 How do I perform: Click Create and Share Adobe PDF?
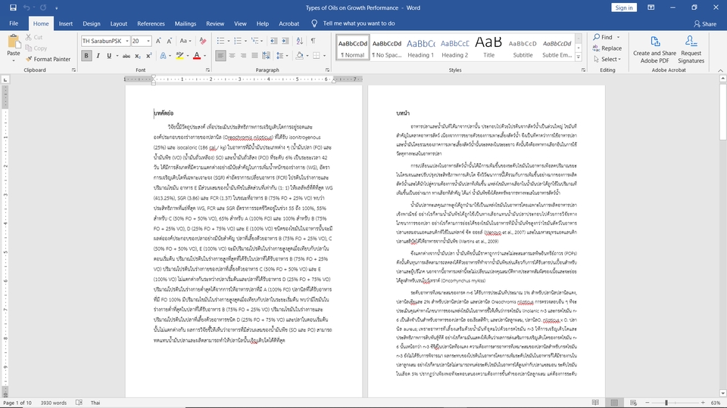click(654, 50)
